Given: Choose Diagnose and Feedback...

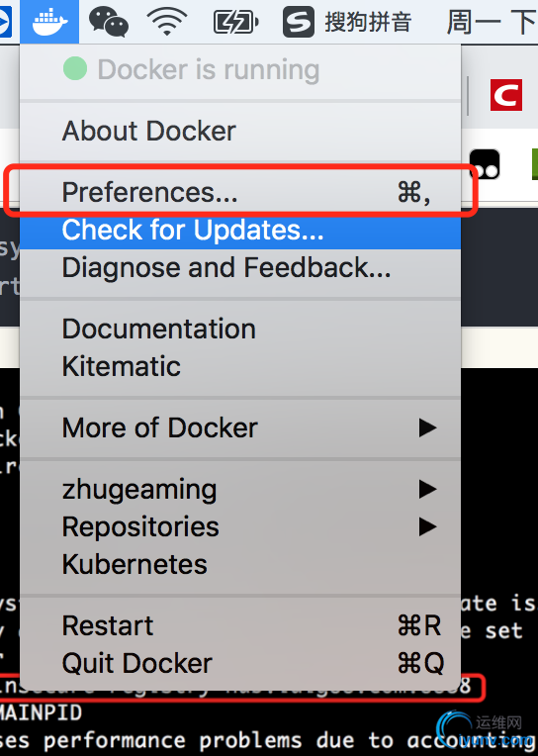Looking at the screenshot, I should 240,267.
